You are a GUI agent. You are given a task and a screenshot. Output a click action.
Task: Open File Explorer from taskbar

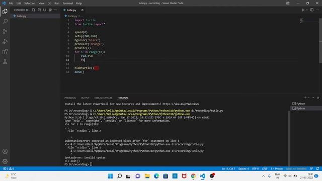[147, 176]
